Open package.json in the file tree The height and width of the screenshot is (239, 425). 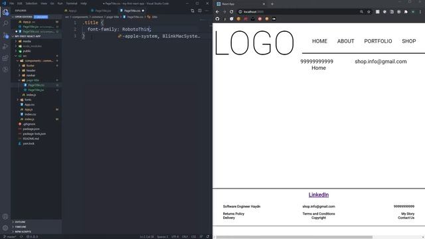click(31, 129)
